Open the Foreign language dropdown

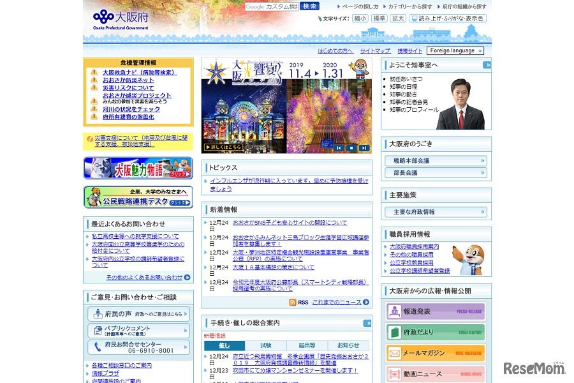(455, 50)
